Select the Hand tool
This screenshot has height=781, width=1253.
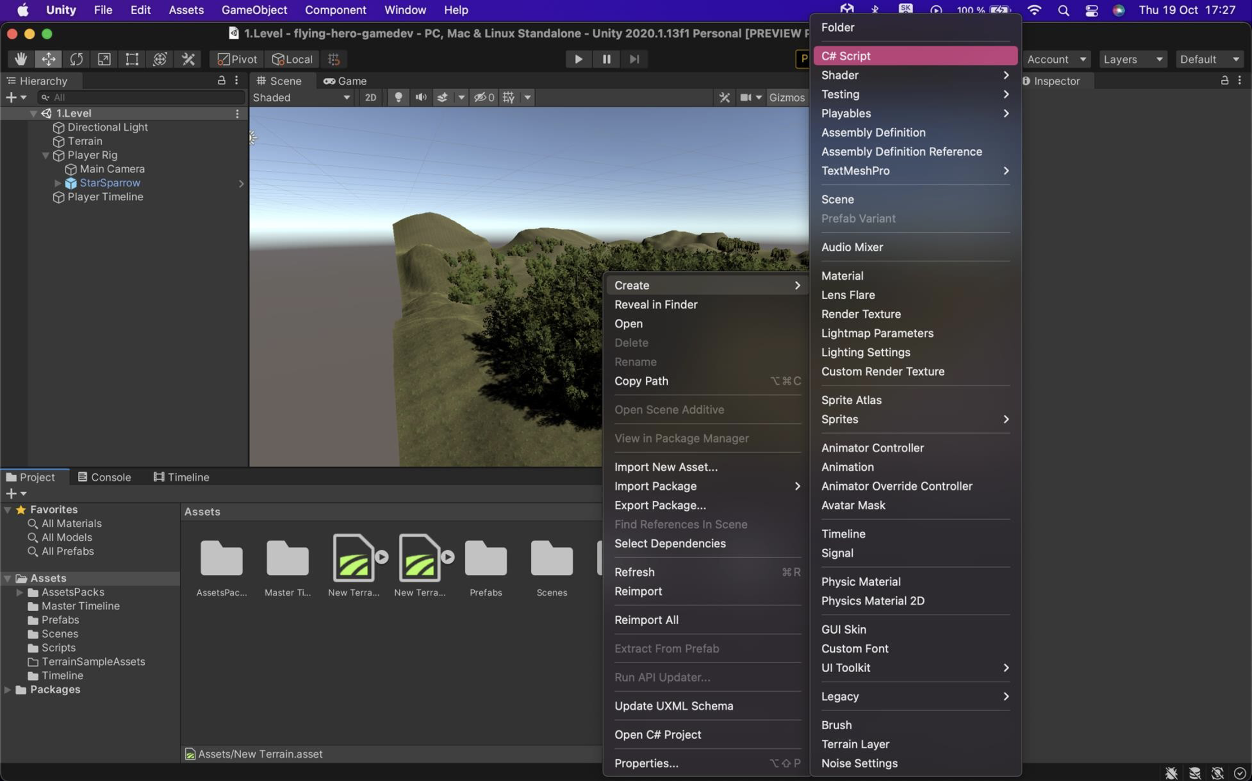(21, 59)
